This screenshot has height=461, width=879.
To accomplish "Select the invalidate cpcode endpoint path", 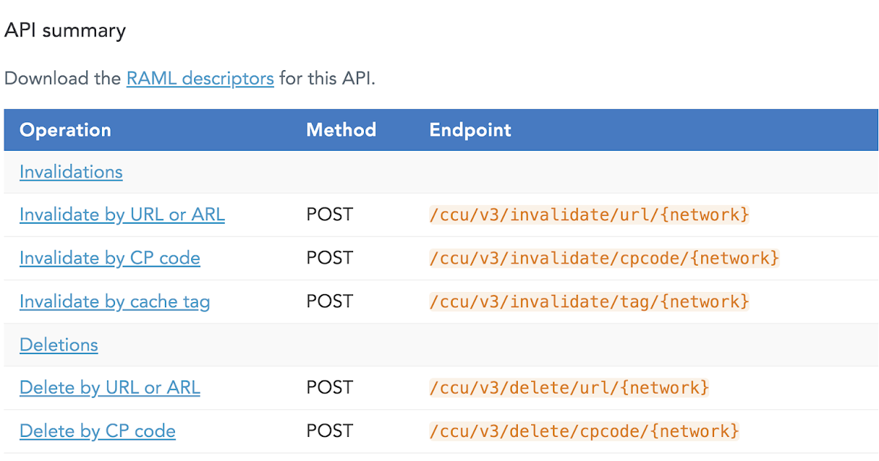I will click(x=604, y=258).
